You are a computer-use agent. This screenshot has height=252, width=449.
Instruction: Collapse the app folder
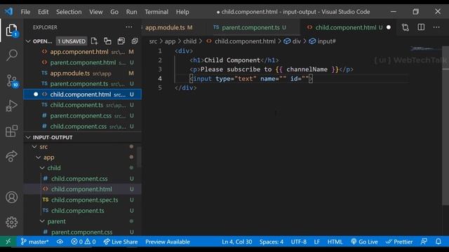pos(38,157)
